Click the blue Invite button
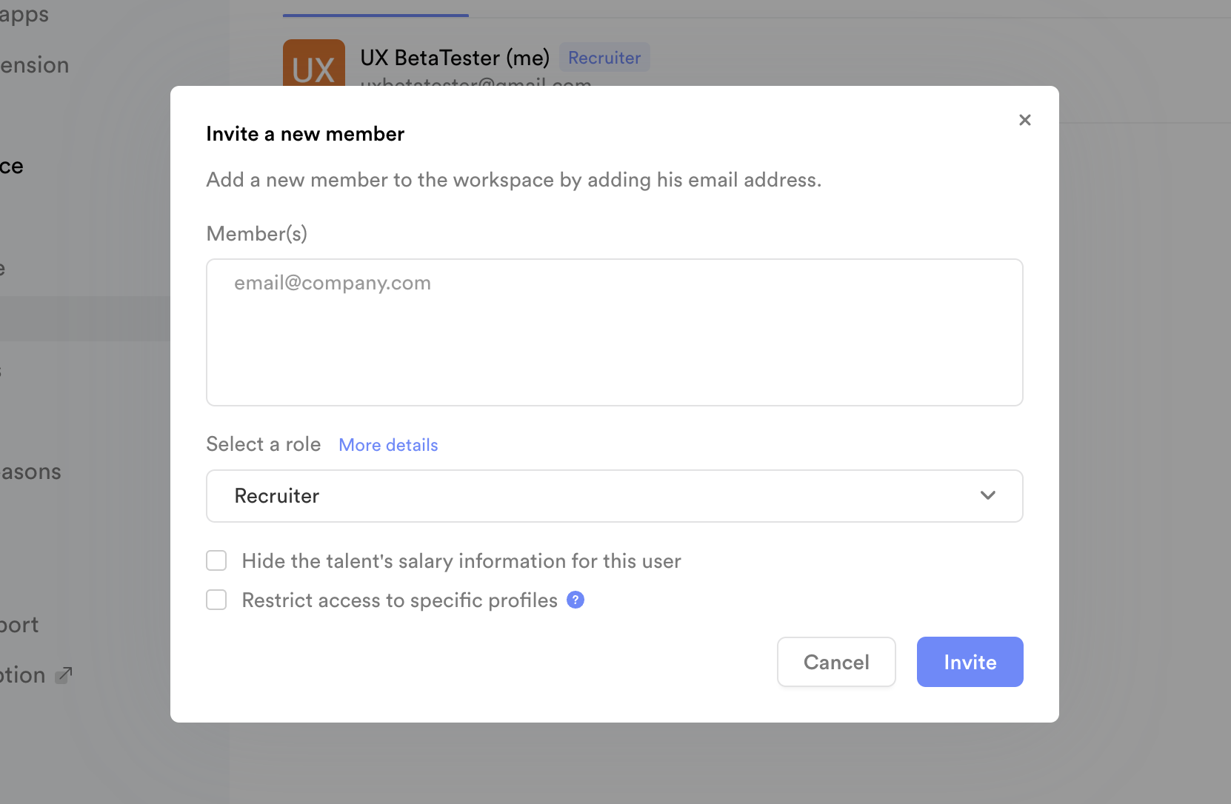The width and height of the screenshot is (1231, 804). click(x=970, y=662)
